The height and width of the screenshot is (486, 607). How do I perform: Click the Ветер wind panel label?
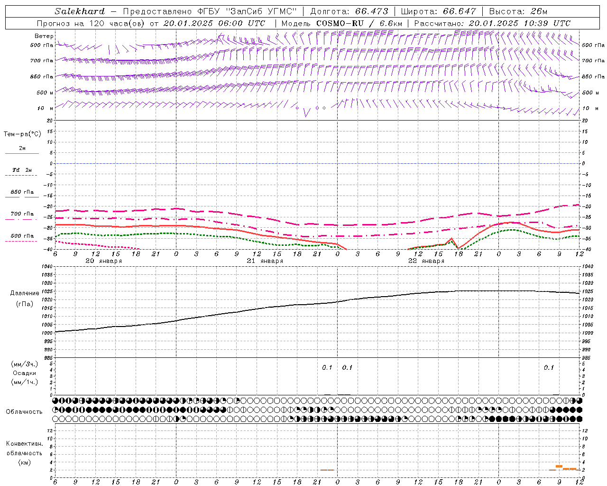coord(44,36)
